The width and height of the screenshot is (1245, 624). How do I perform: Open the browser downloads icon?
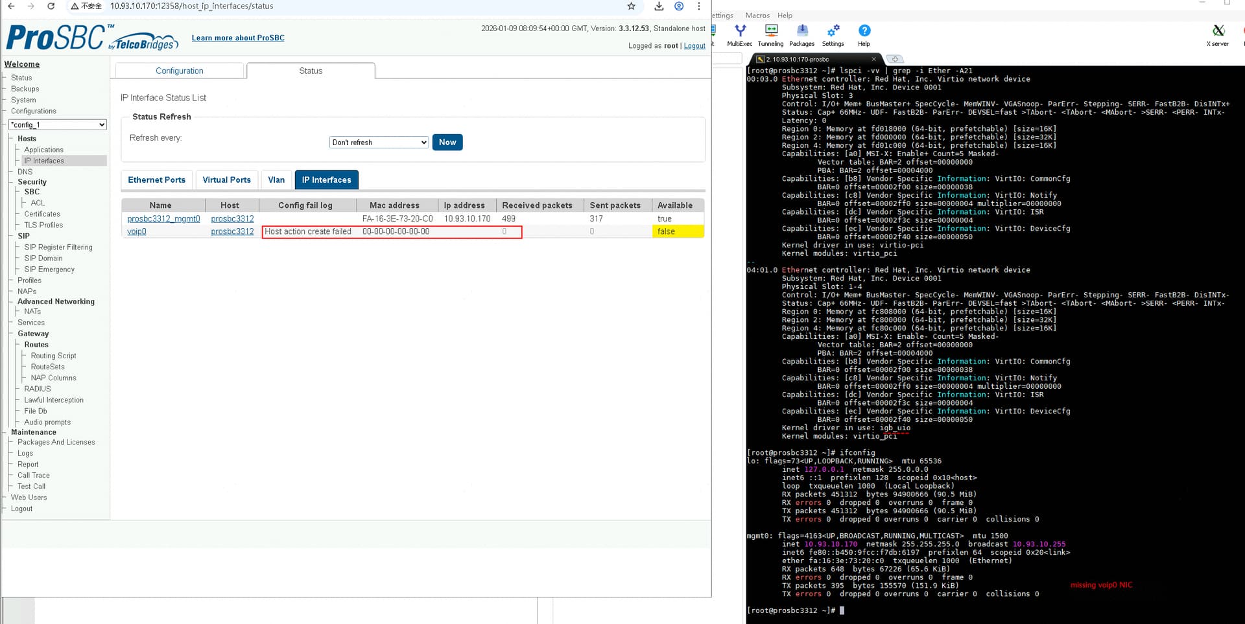point(659,6)
